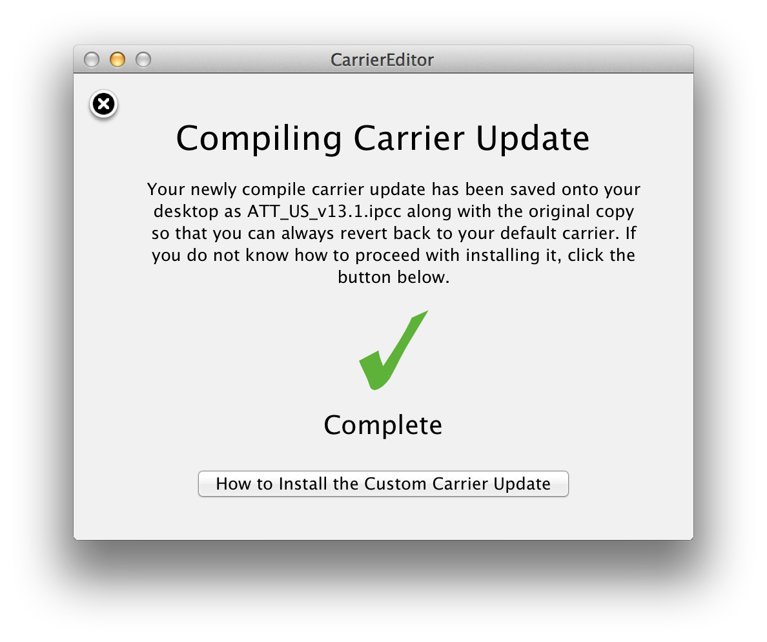Click the leftmost gray window close button
Image resolution: width=767 pixels, height=642 pixels.
point(92,59)
